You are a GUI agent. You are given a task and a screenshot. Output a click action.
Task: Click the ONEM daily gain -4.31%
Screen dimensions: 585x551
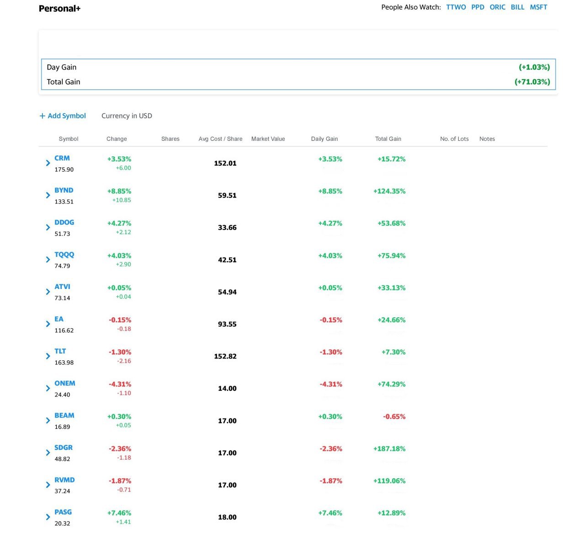(x=331, y=384)
